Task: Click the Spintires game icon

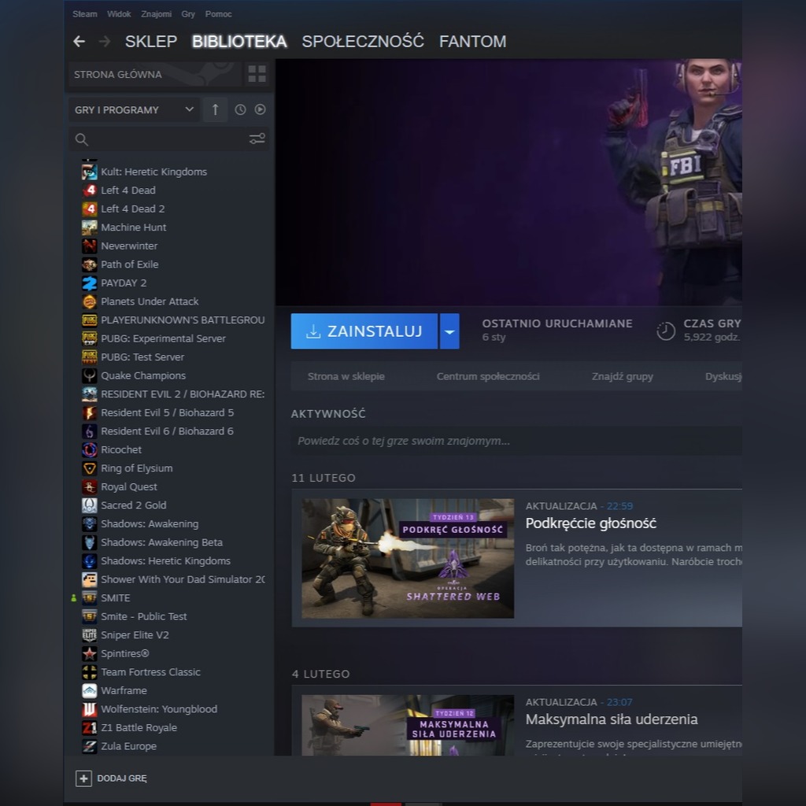Action: coord(90,653)
